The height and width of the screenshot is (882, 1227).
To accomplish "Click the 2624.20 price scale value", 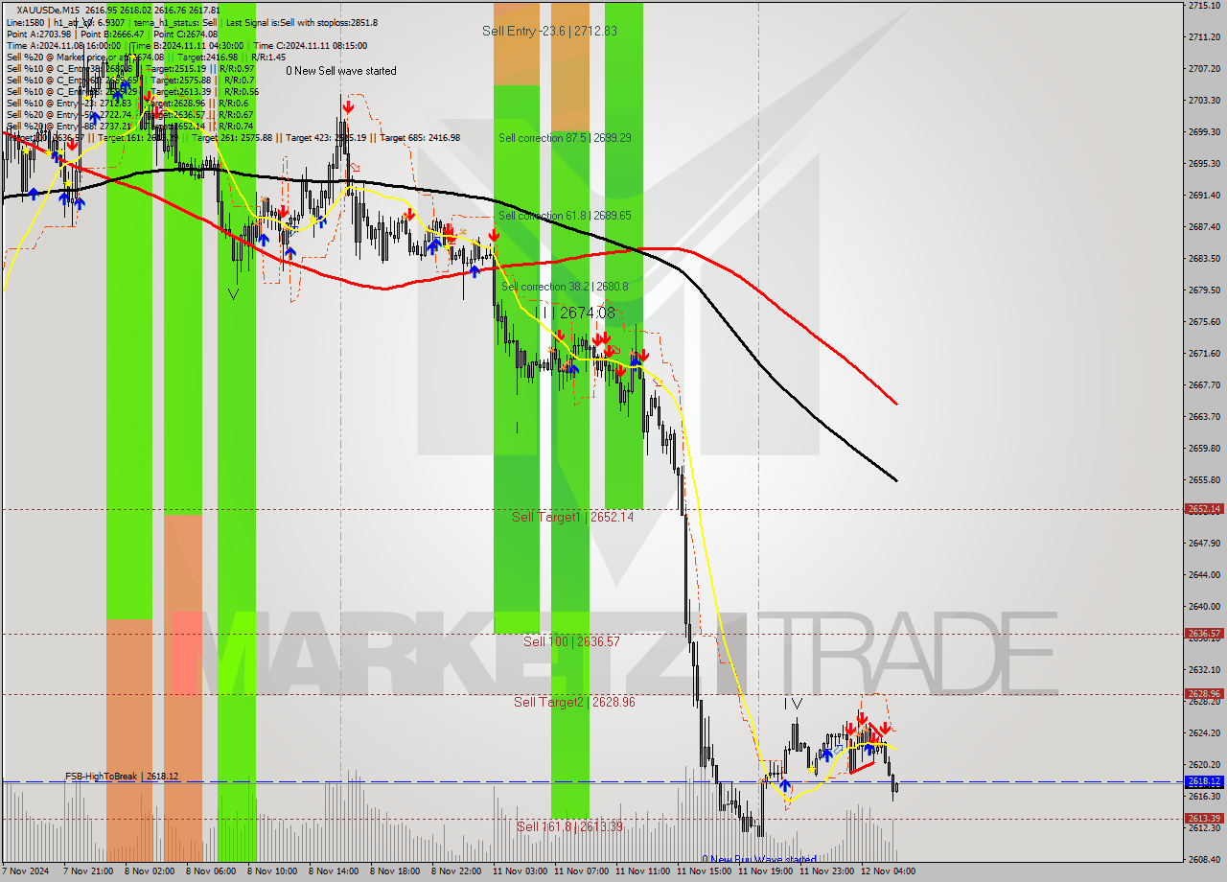I will [1204, 732].
